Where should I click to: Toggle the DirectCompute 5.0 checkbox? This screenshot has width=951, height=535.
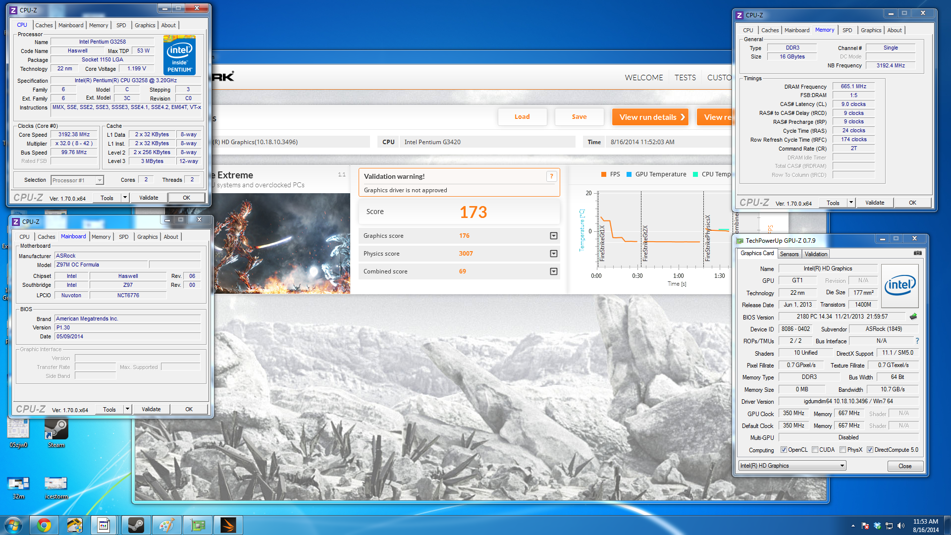click(870, 450)
